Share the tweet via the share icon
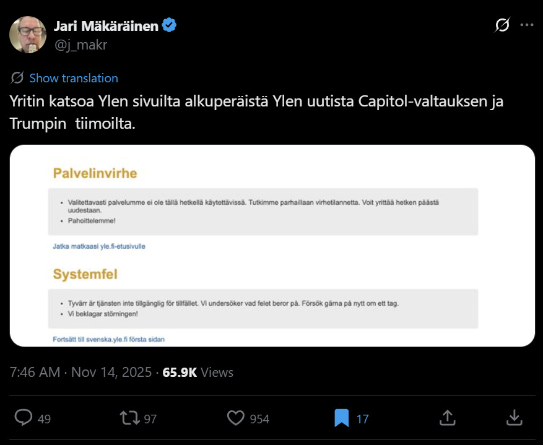 pos(447,418)
